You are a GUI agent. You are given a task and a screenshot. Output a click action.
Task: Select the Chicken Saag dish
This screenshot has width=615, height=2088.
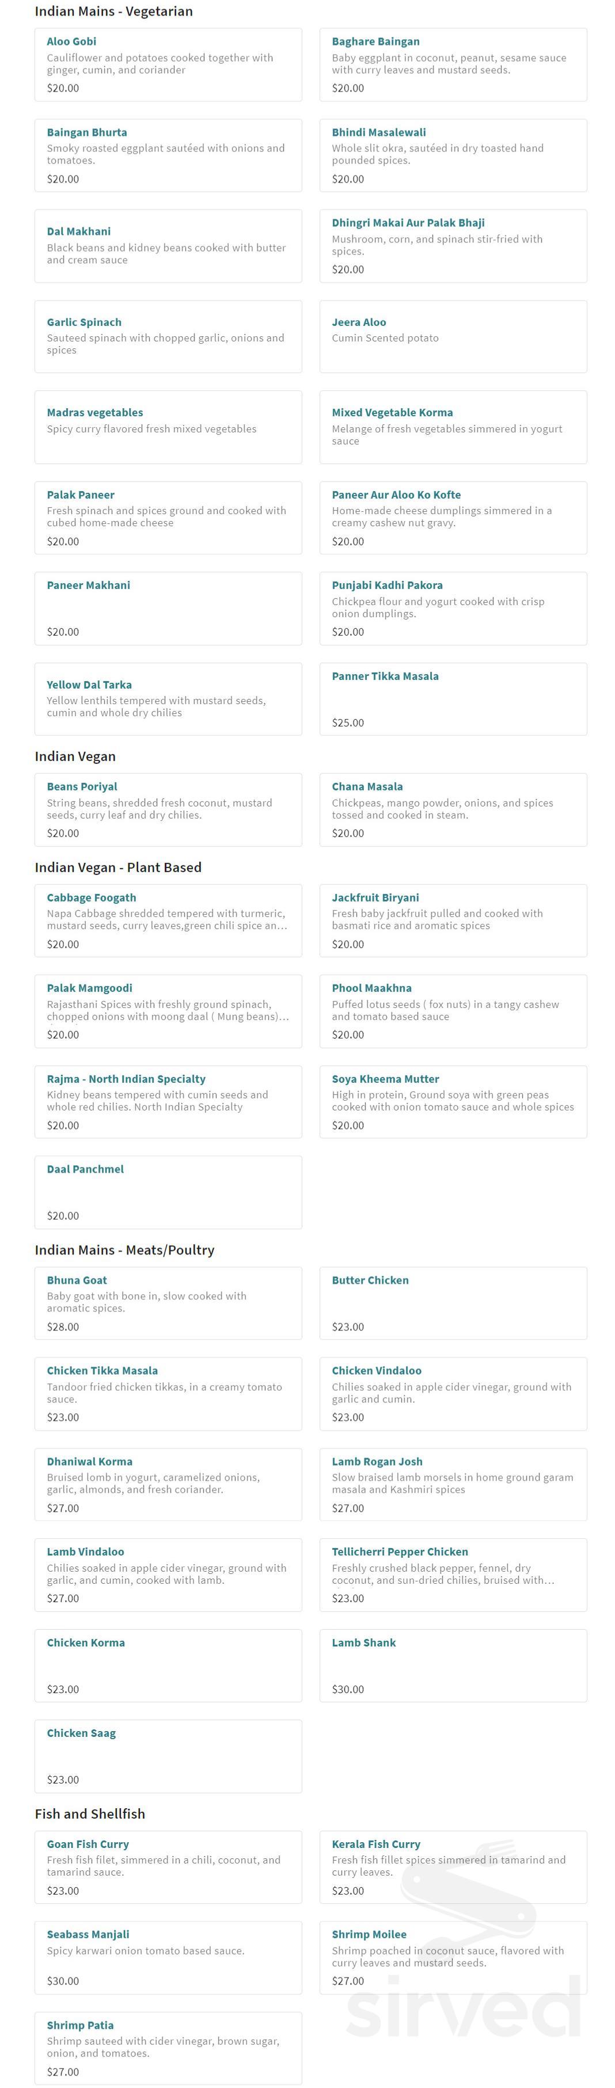tap(81, 1733)
